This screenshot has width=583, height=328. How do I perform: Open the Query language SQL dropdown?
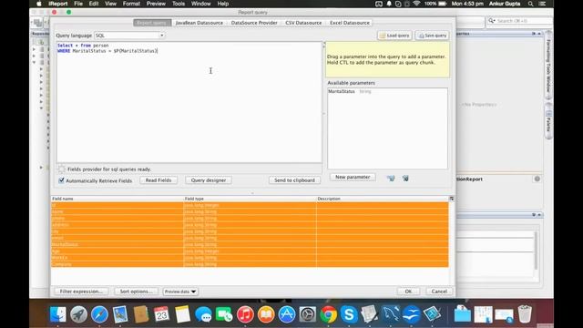coord(129,36)
